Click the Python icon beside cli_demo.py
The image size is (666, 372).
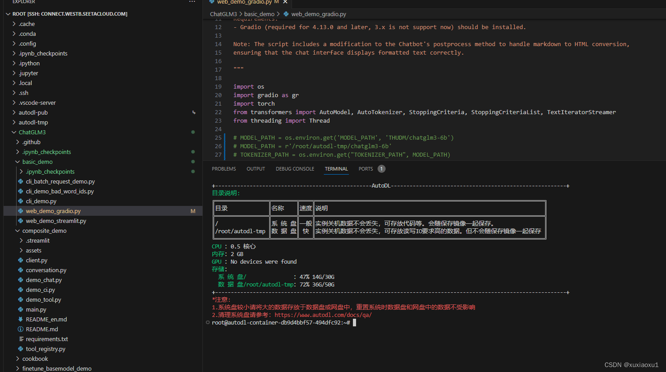(x=21, y=201)
